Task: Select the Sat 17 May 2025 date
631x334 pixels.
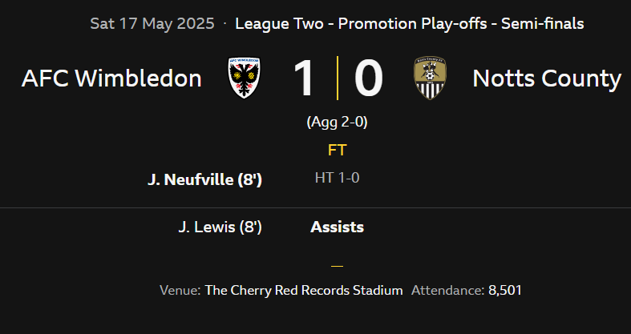Action: (x=152, y=24)
